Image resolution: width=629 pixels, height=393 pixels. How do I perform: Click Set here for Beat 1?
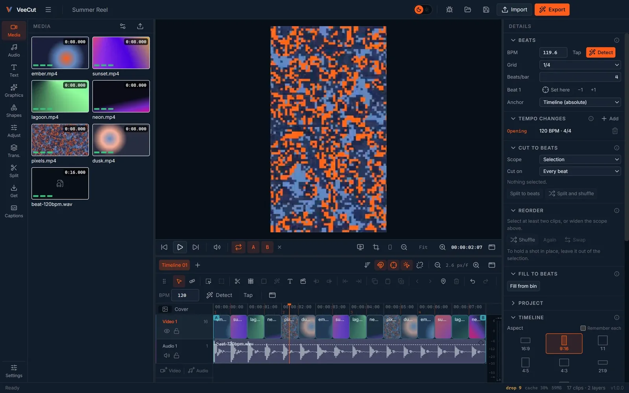click(x=556, y=90)
